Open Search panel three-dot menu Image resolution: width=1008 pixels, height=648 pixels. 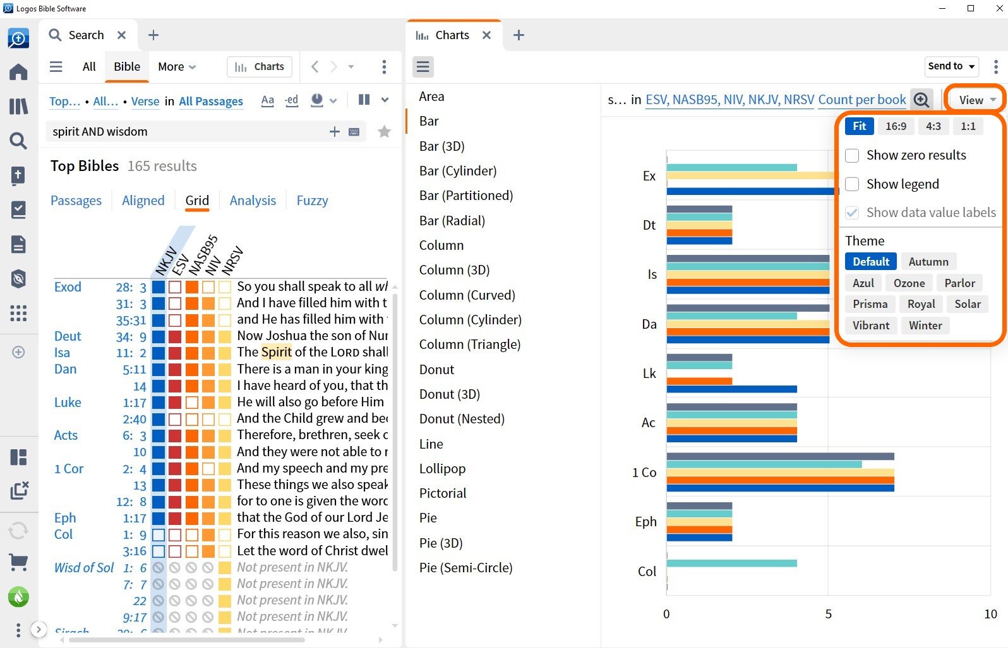click(x=384, y=67)
